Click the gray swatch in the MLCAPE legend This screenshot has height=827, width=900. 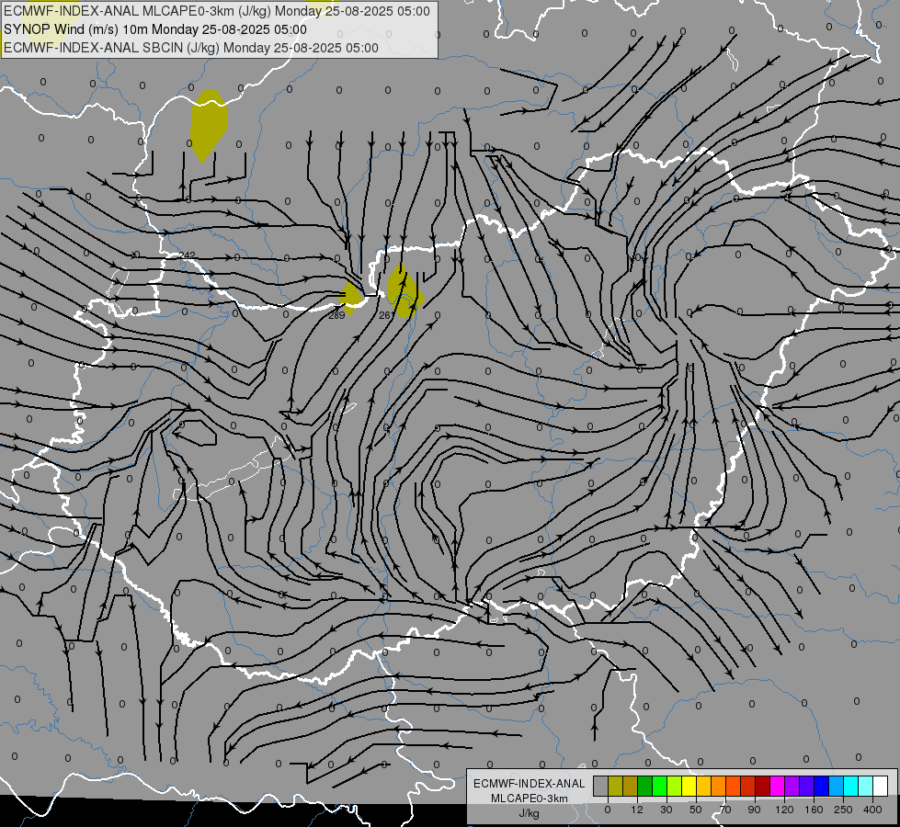(601, 787)
